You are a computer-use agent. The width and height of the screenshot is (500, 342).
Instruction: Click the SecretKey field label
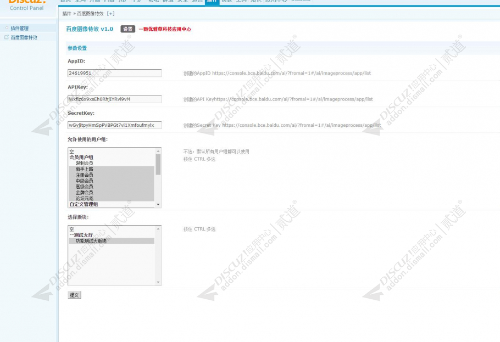point(81,113)
